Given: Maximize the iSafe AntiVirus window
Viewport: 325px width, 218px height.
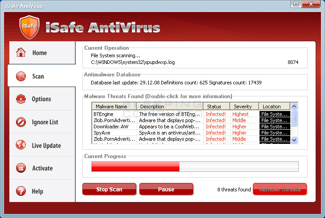Looking at the screenshot, I should (296, 4).
